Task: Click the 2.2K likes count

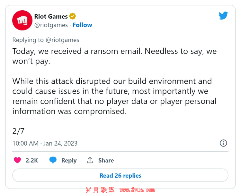Action: 32,160
